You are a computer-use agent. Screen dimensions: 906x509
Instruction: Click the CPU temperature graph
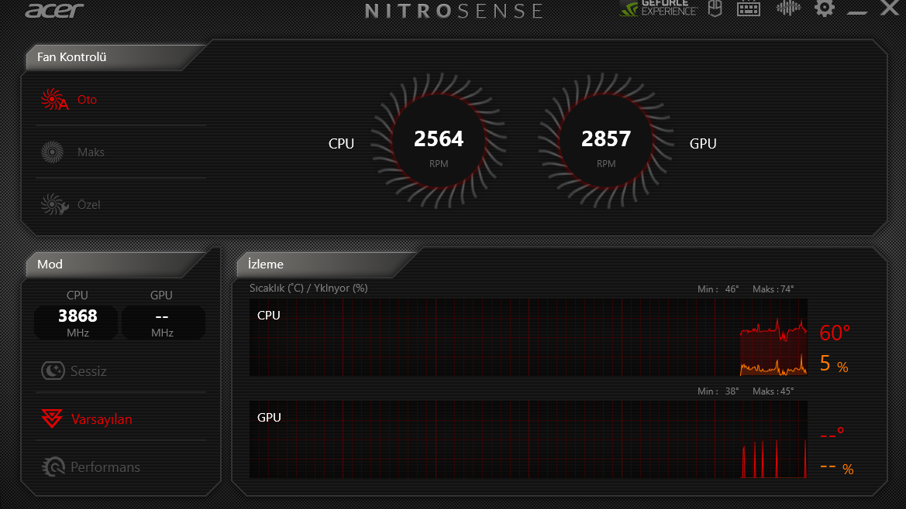point(528,337)
